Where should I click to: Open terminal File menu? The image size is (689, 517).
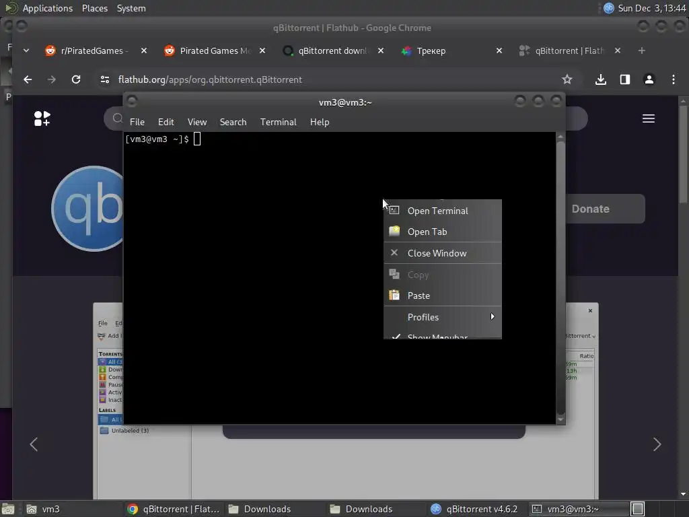click(137, 123)
